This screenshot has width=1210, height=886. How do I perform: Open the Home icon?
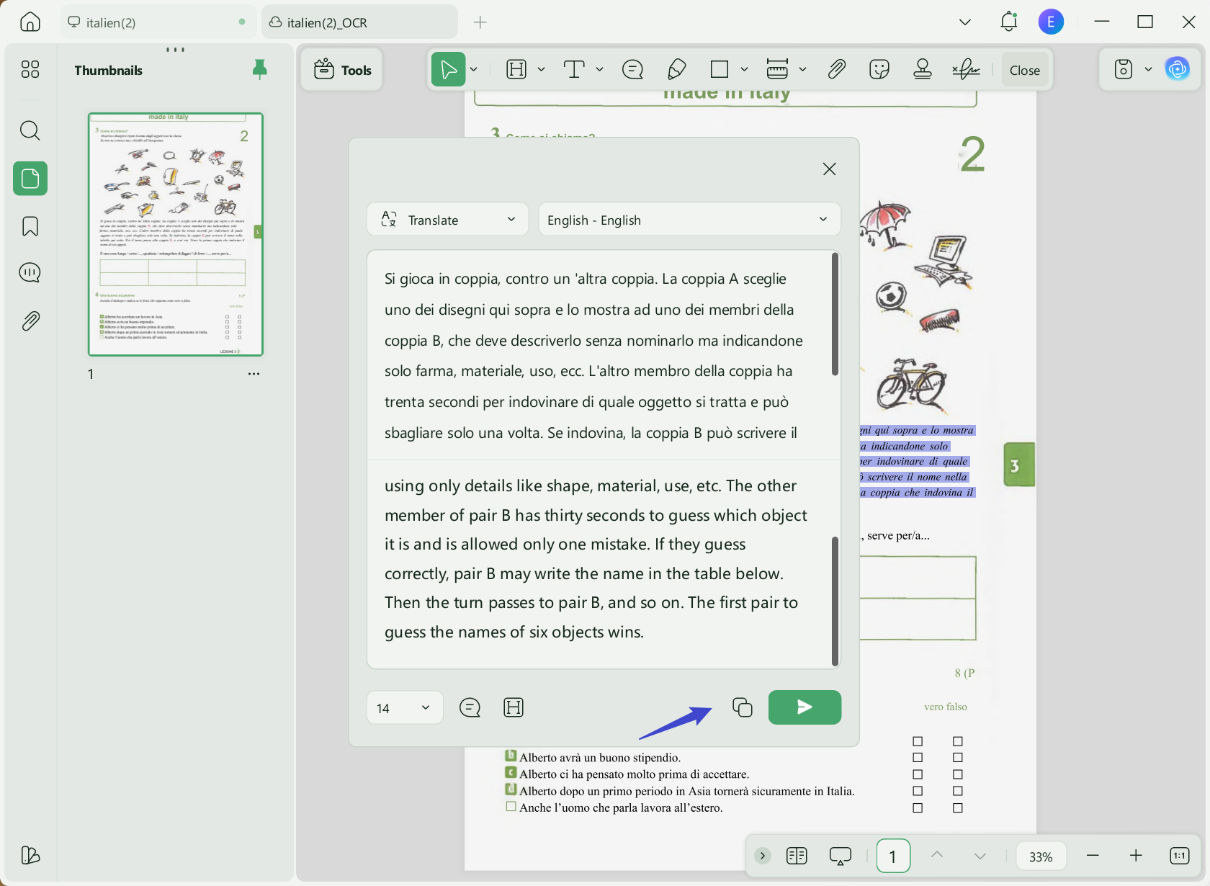pos(30,22)
